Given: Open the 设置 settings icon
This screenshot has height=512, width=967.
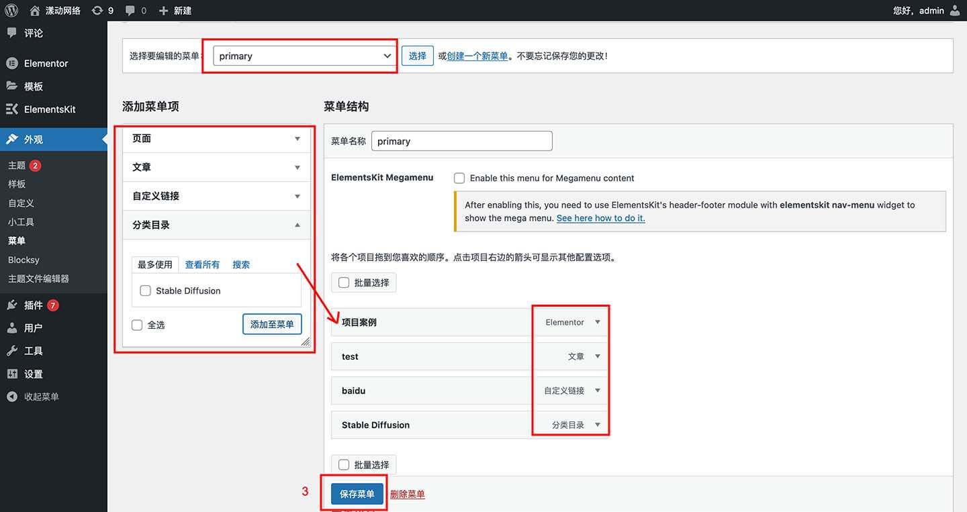Looking at the screenshot, I should [x=11, y=374].
